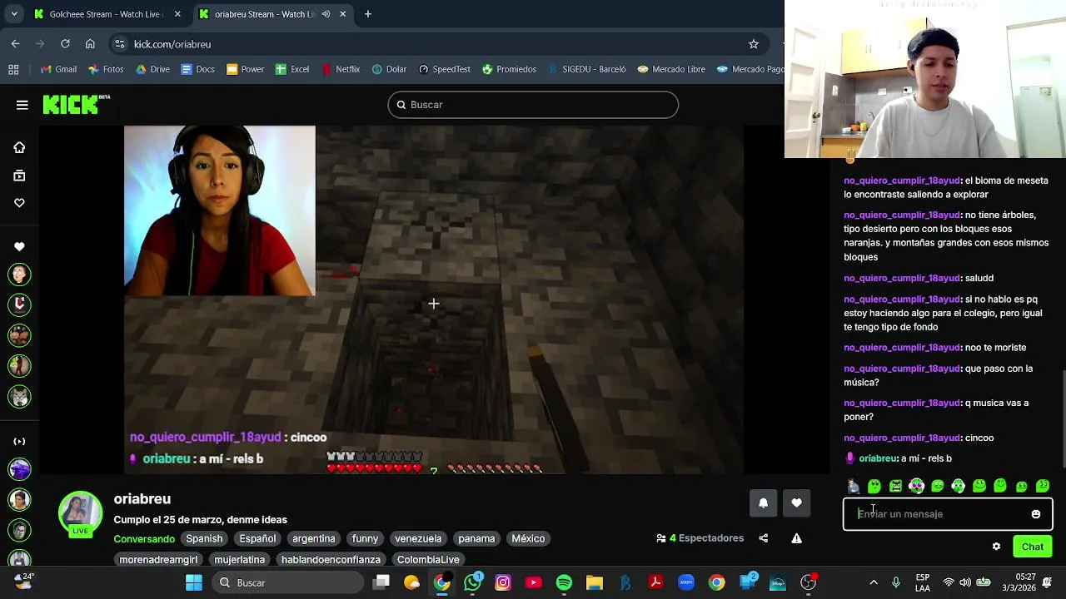
Task: Open WhatsApp from the taskbar
Action: click(x=473, y=582)
